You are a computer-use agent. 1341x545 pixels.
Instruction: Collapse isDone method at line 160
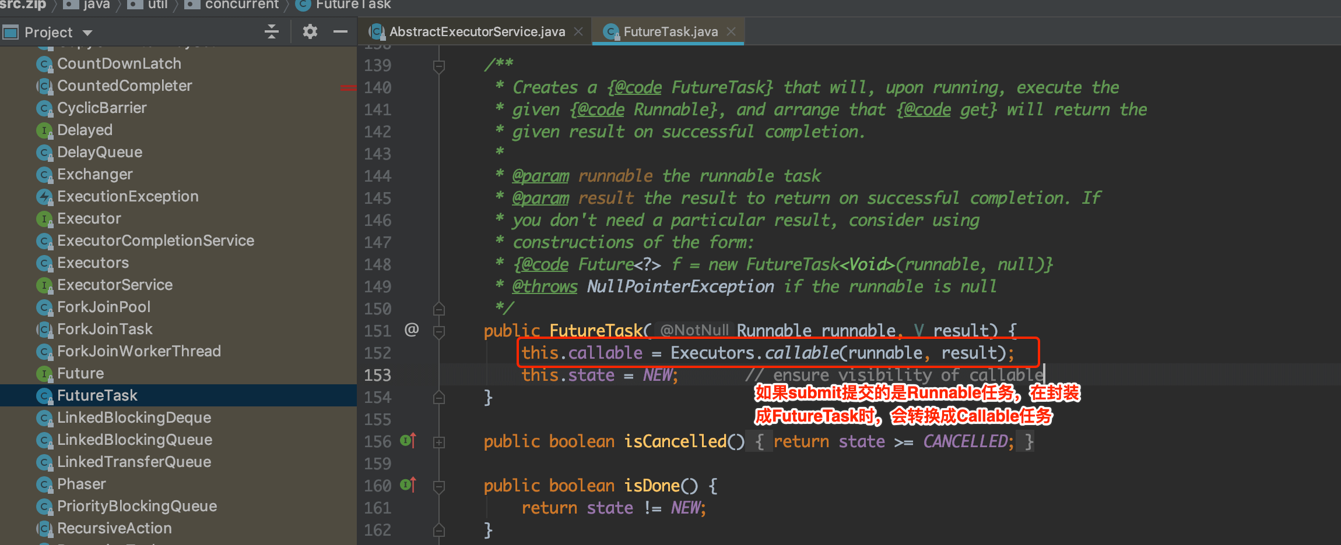439,486
